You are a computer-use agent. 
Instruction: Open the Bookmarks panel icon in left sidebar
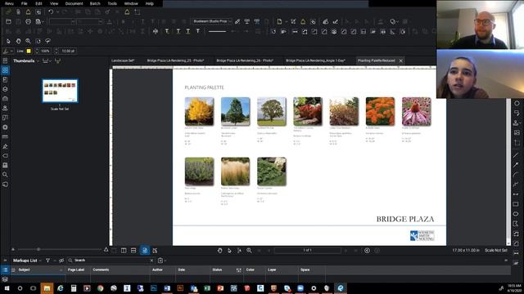[x=5, y=80]
